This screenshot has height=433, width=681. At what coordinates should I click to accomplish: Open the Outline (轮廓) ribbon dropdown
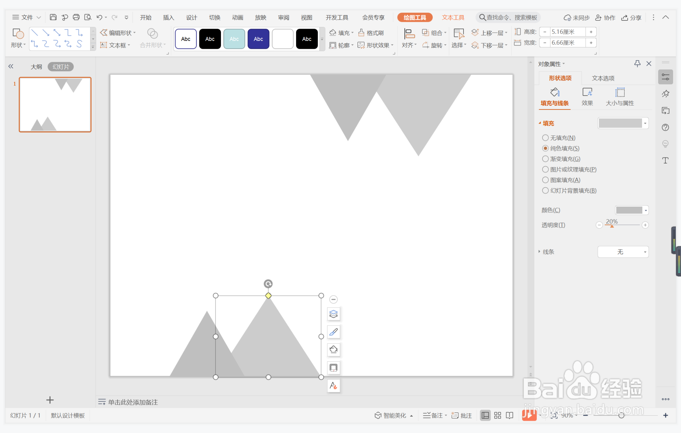[342, 45]
